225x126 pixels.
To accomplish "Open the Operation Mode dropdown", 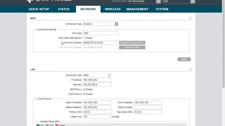I will [x=144, y=1].
